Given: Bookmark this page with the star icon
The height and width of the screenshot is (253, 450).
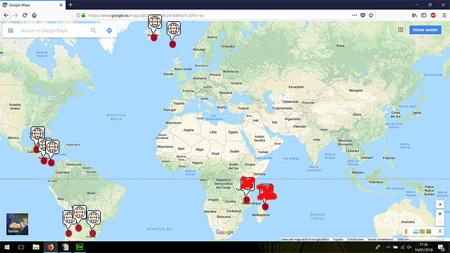Looking at the screenshot, I should [x=371, y=15].
